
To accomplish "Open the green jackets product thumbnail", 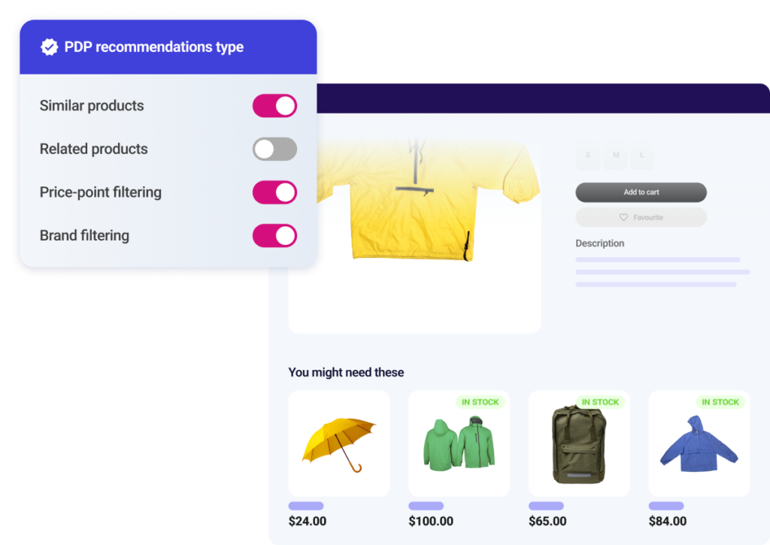I will click(x=459, y=444).
